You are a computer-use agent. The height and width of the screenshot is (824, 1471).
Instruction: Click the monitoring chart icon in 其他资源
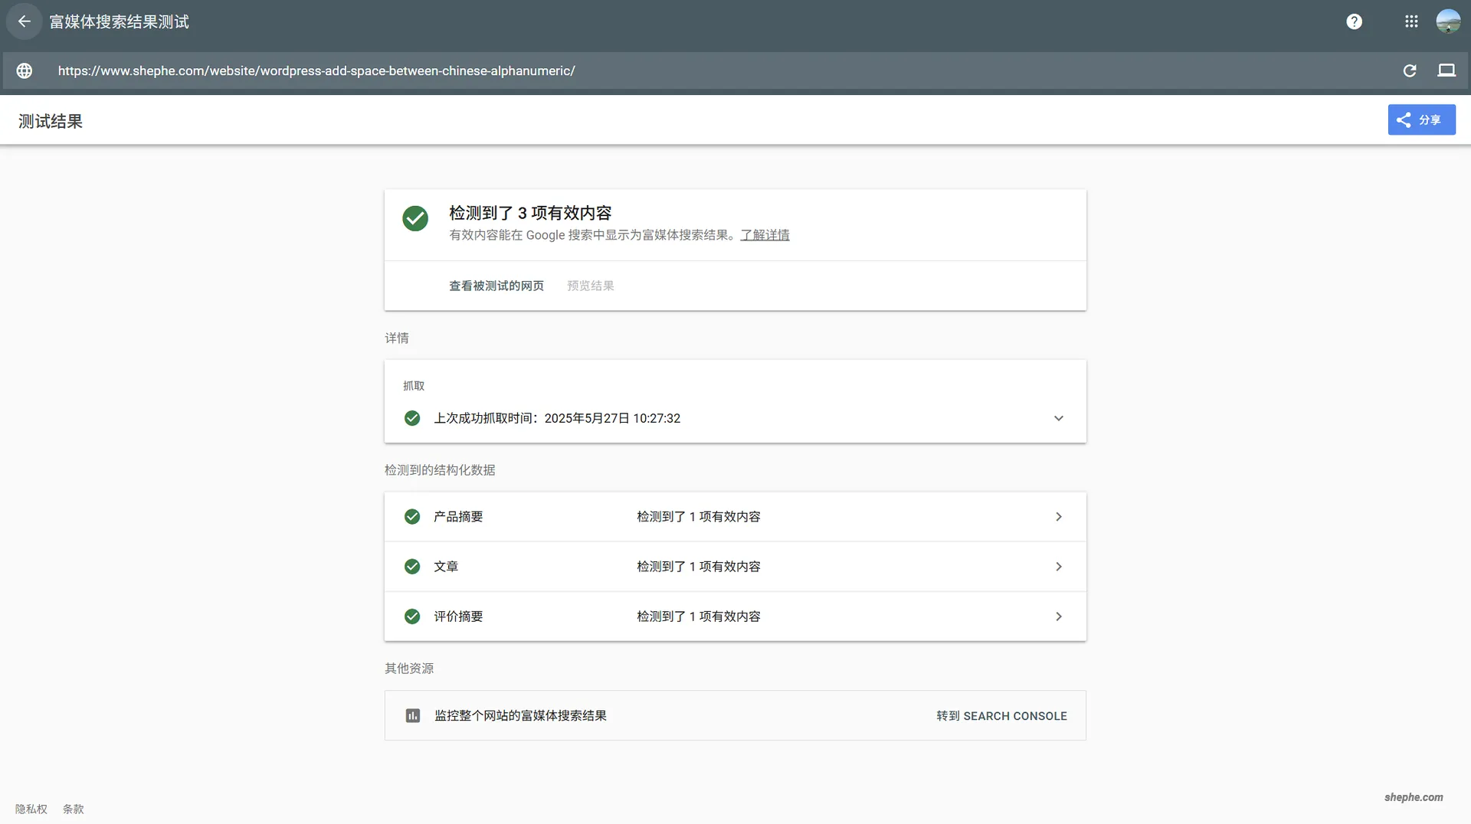pyautogui.click(x=413, y=715)
